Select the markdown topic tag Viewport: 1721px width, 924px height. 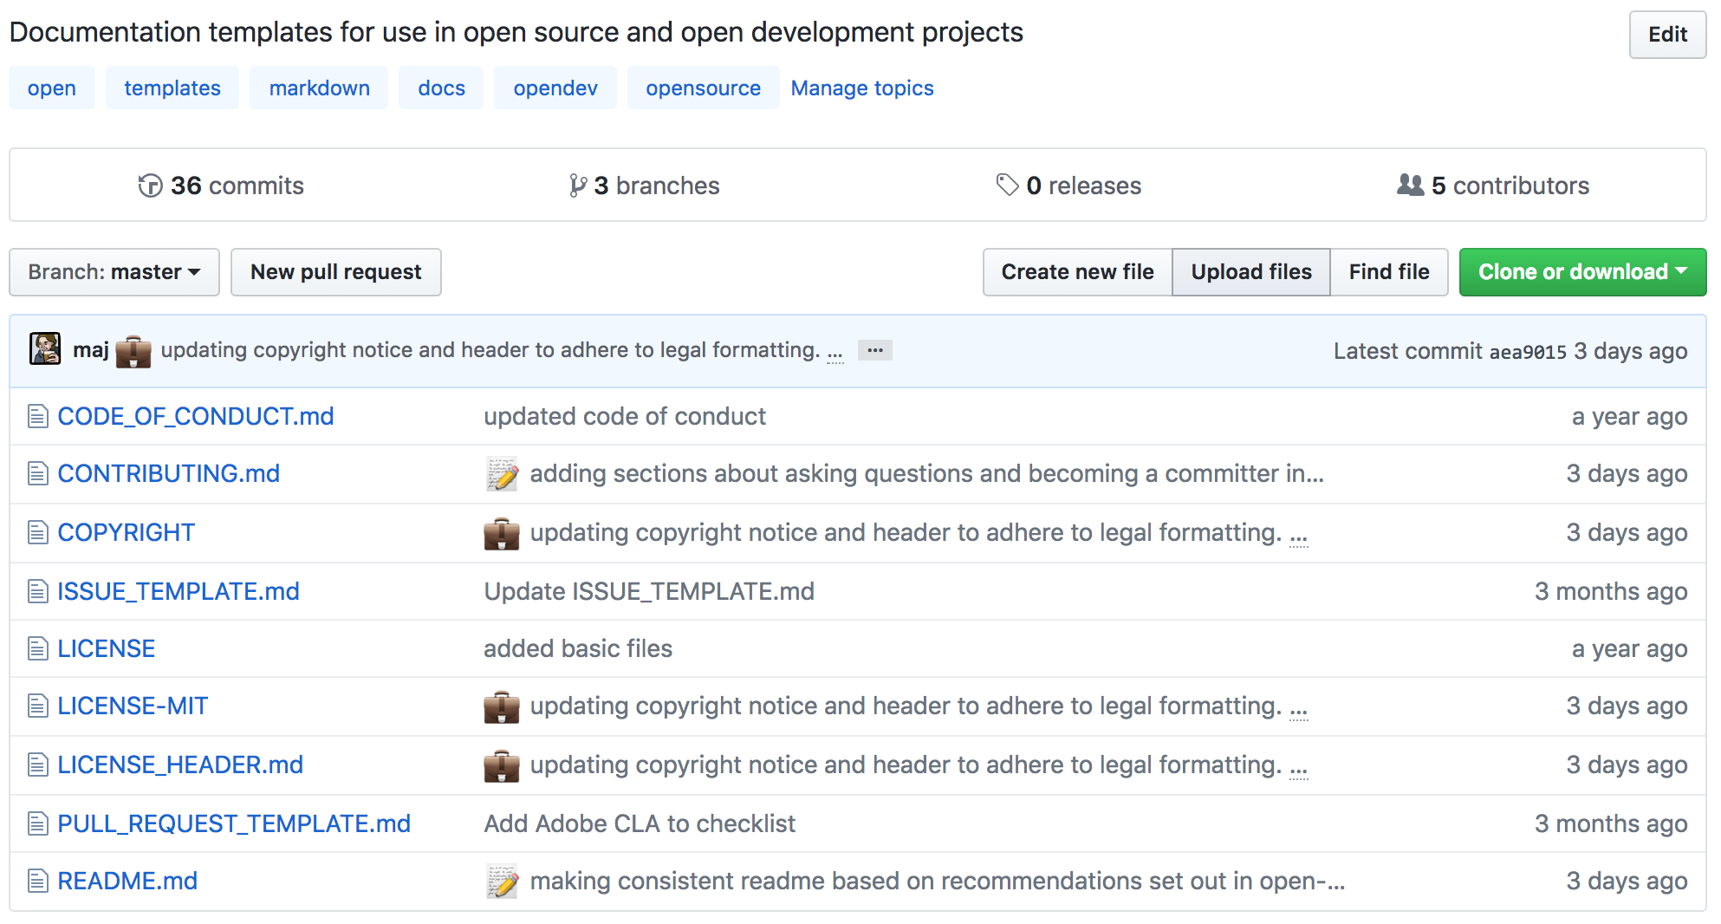tap(318, 88)
